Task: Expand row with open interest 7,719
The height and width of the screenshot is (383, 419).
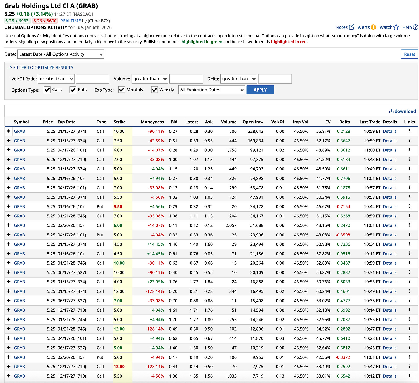Action: pyautogui.click(x=9, y=376)
